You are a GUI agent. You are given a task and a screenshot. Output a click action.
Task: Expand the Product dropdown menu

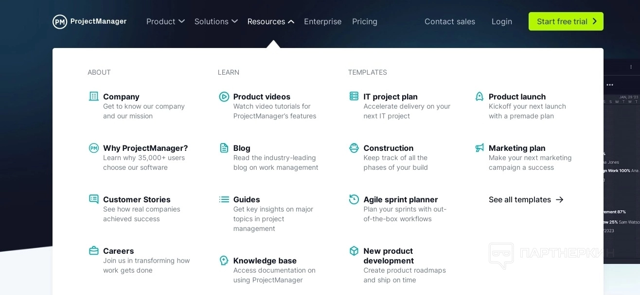[165, 21]
